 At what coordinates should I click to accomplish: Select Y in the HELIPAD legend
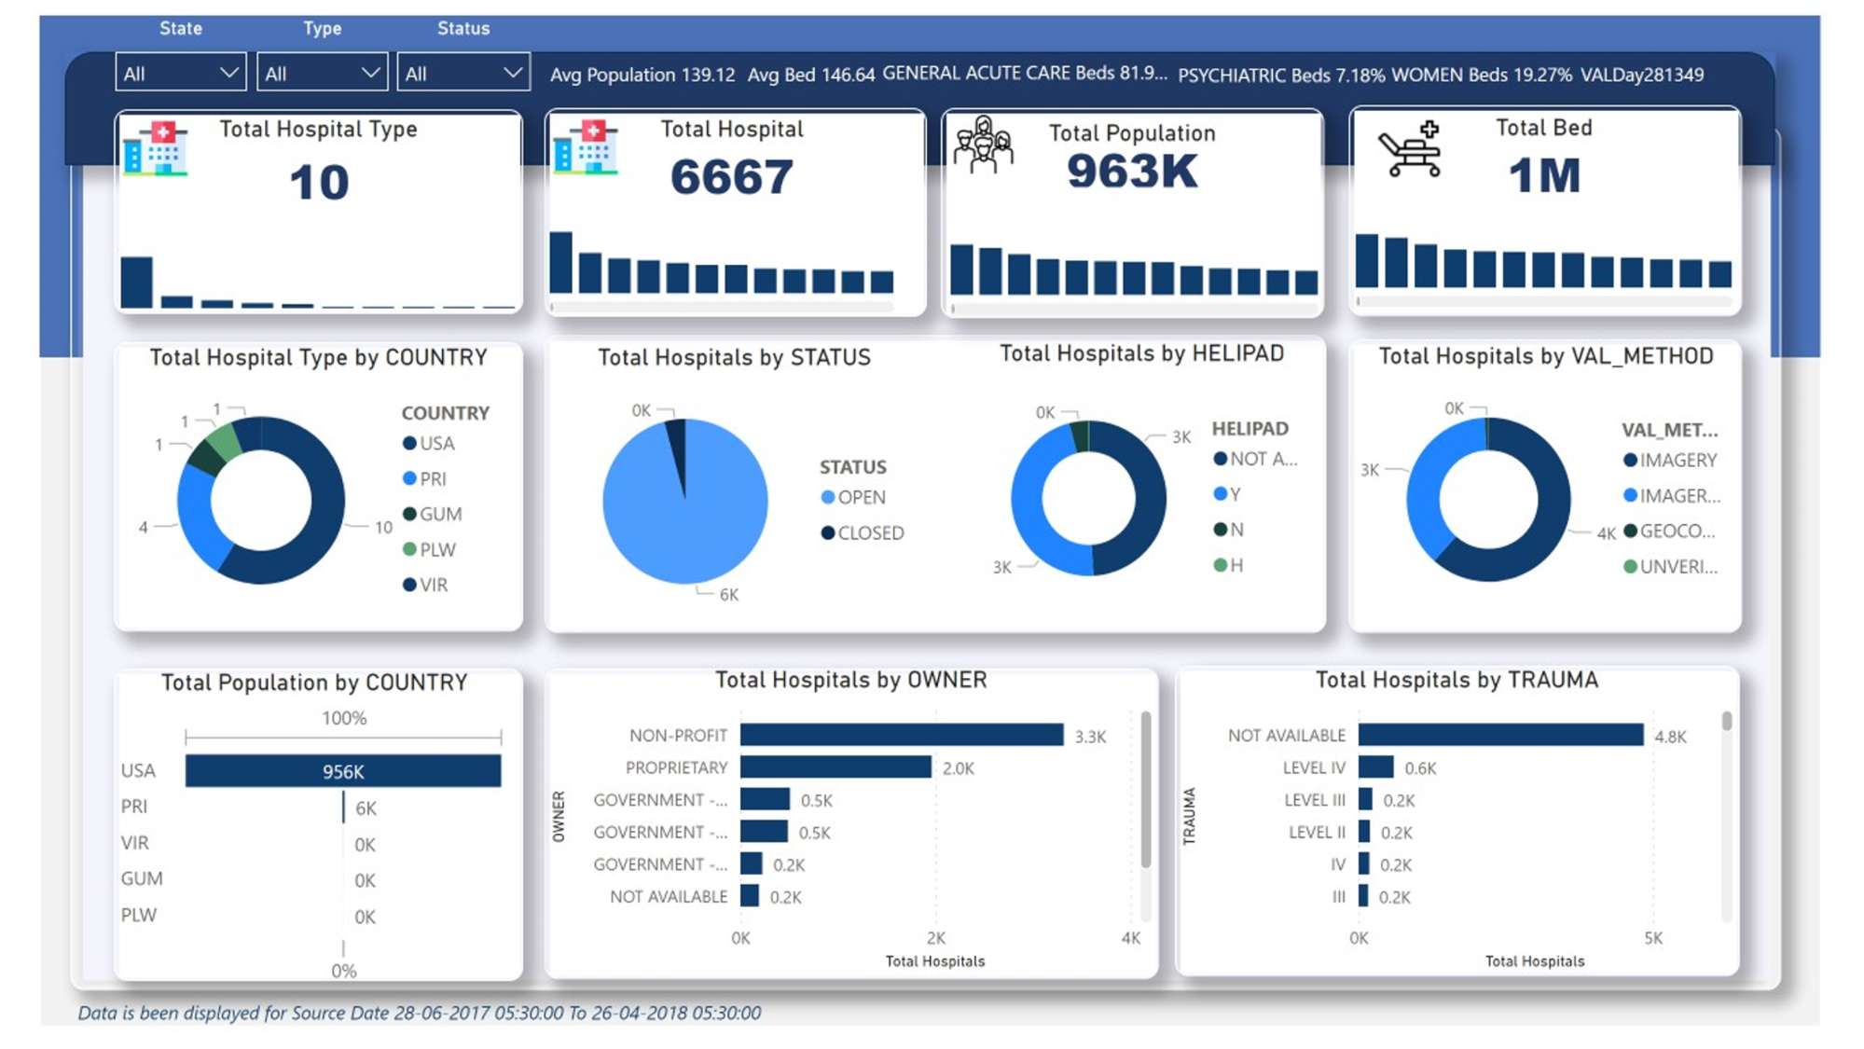[1227, 494]
